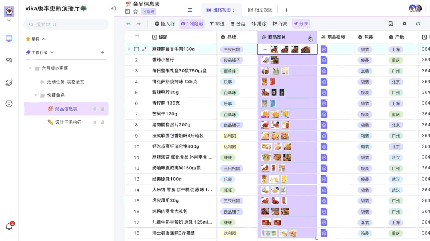The image size is (430, 241).
Task: Click the 包装 column header
Action: click(x=369, y=37)
